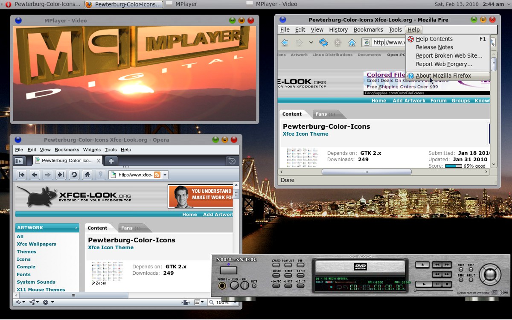Open Bookmarks menu in Opera

[x=67, y=150]
